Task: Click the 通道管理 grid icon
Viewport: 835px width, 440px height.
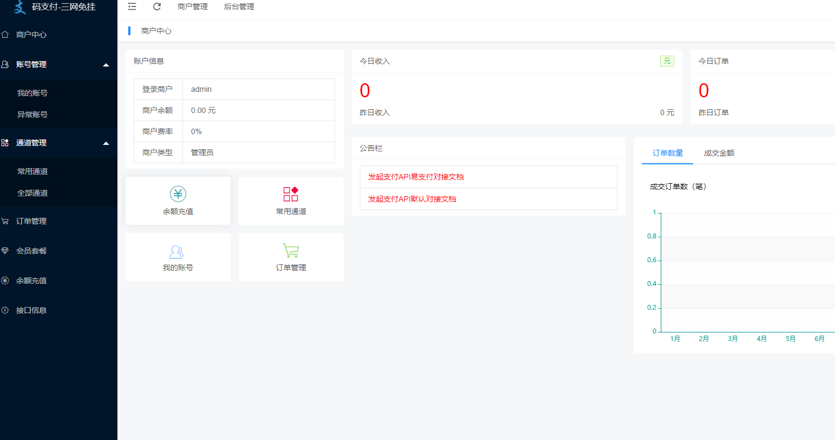Action: pos(5,143)
